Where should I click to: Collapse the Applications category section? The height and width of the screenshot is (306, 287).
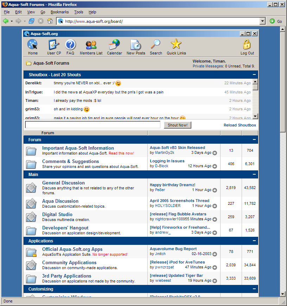[x=254, y=241]
